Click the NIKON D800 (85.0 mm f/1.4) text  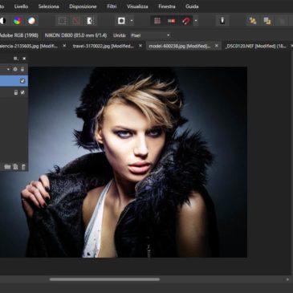(x=75, y=35)
